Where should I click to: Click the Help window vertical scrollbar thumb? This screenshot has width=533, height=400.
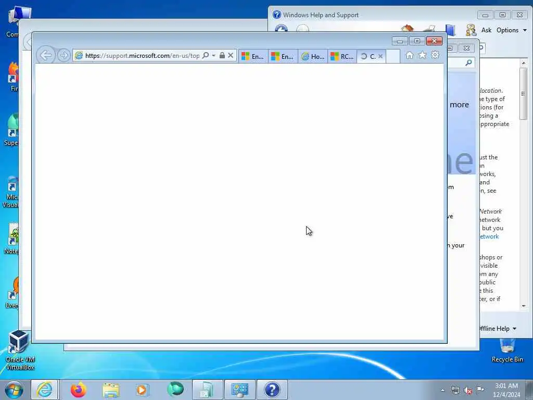(524, 94)
